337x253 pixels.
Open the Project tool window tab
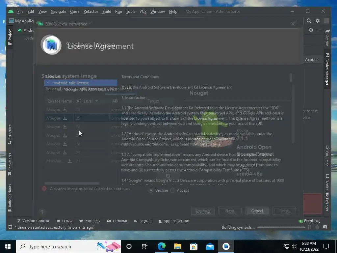10,37
